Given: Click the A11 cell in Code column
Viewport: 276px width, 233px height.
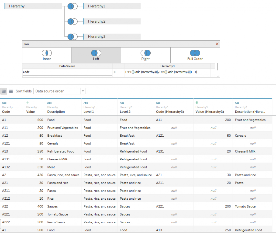Looking at the screenshot, I should click(x=12, y=128).
